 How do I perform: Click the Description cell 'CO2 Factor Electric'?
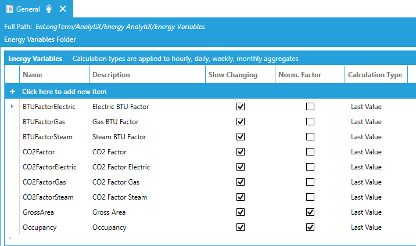(x=121, y=167)
